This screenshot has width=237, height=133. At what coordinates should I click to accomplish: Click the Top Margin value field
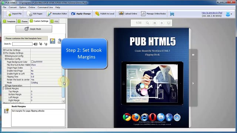coord(46,91)
